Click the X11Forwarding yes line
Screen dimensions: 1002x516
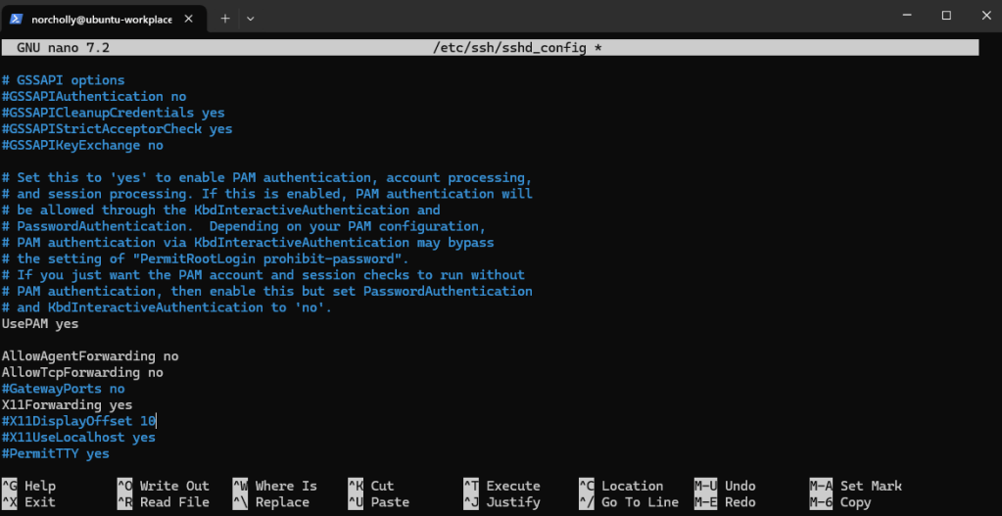pyautogui.click(x=67, y=404)
